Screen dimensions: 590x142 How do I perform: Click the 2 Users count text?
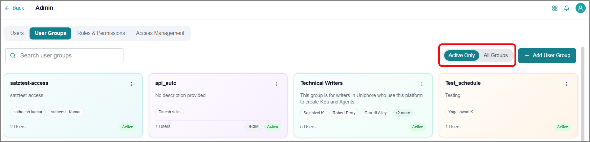(18, 127)
